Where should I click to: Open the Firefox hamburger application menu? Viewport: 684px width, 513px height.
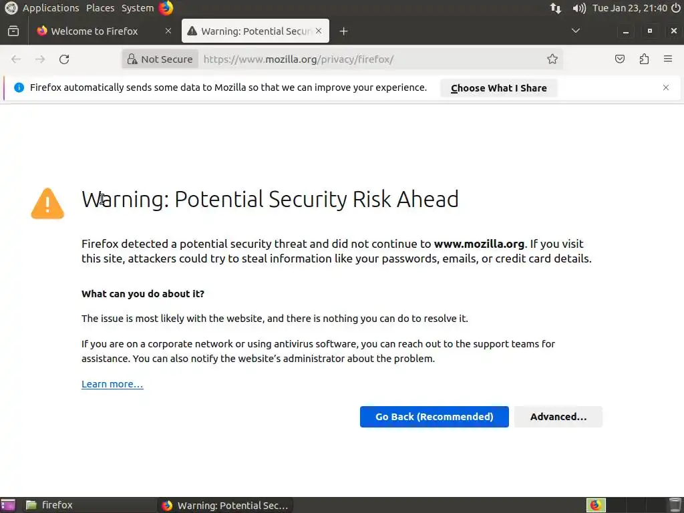pyautogui.click(x=668, y=59)
